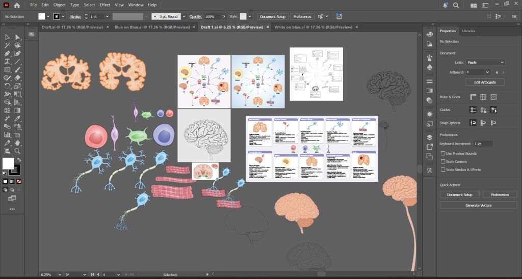Open the Effect menu
The image size is (522, 279).
(105, 5)
